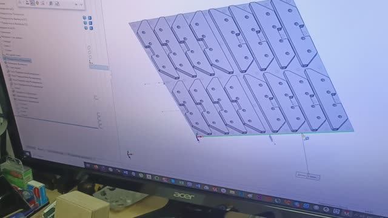Screen dimensions: 388x218
Task: Click the highlighted blue field in the side panel
Action: tap(99, 67)
